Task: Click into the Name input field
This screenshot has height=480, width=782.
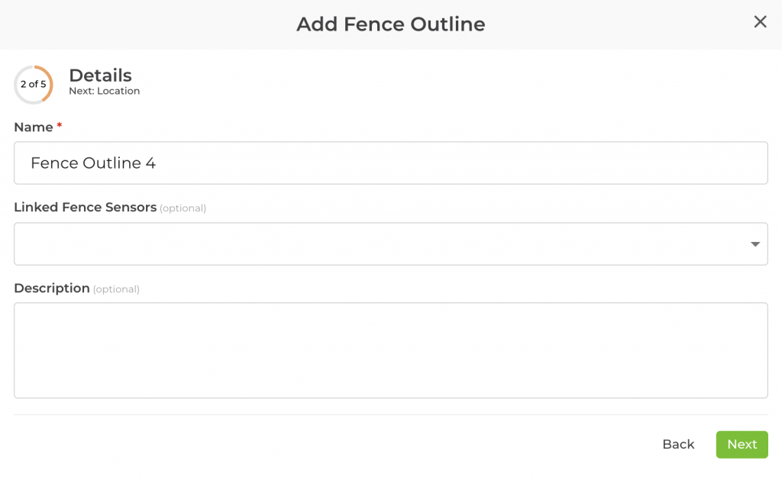Action: pos(458,163)
